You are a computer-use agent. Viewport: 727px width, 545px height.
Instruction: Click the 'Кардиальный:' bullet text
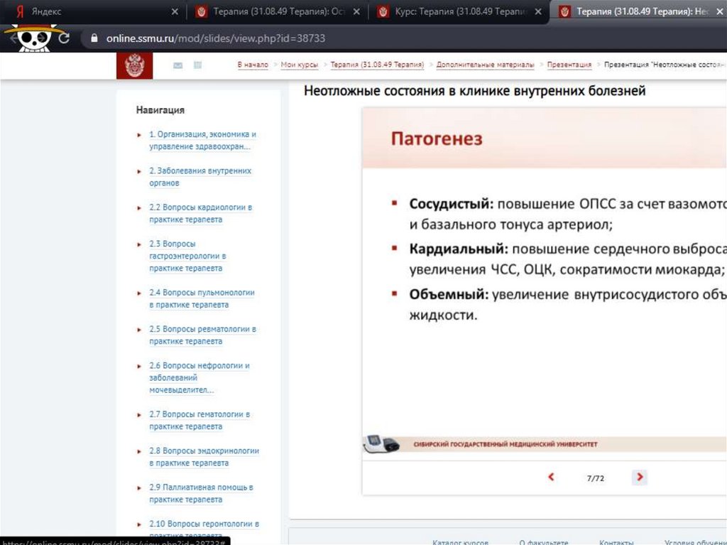[458, 249]
